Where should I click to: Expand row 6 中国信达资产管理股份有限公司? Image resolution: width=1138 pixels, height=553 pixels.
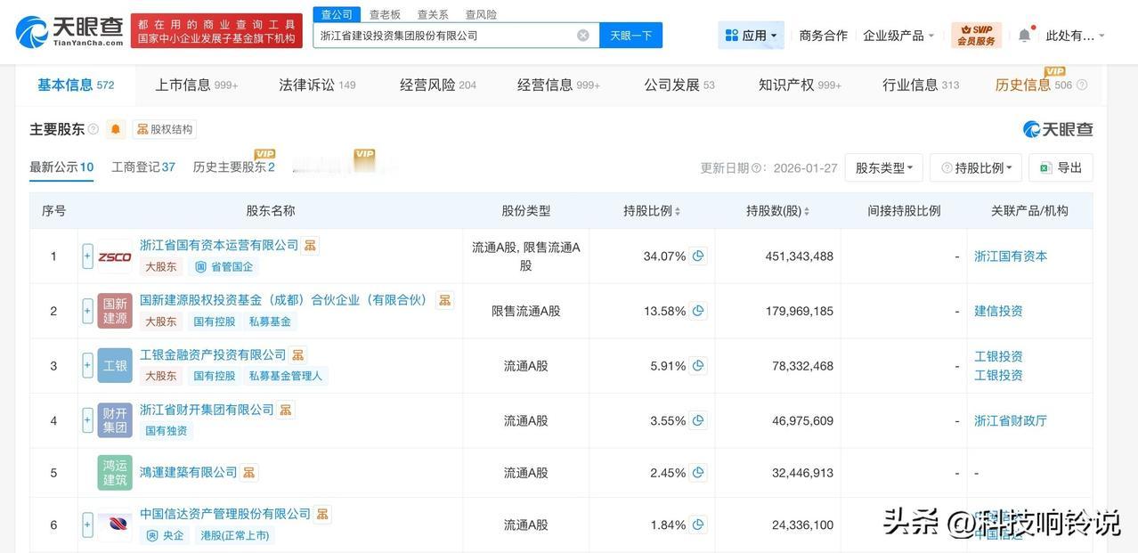click(x=87, y=525)
